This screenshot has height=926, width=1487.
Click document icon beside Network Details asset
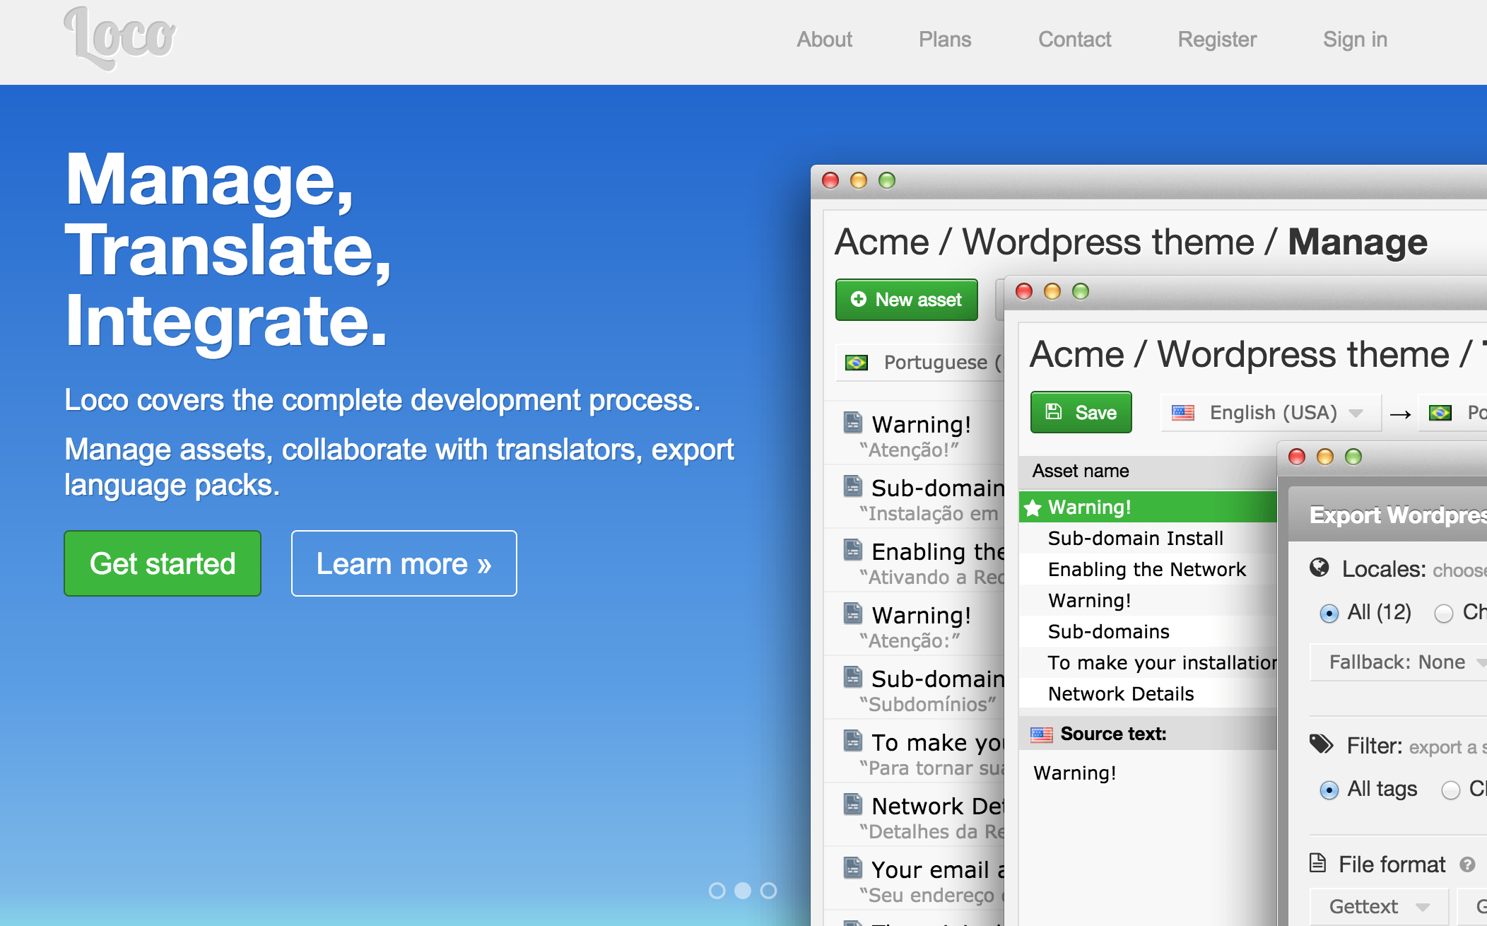click(853, 804)
